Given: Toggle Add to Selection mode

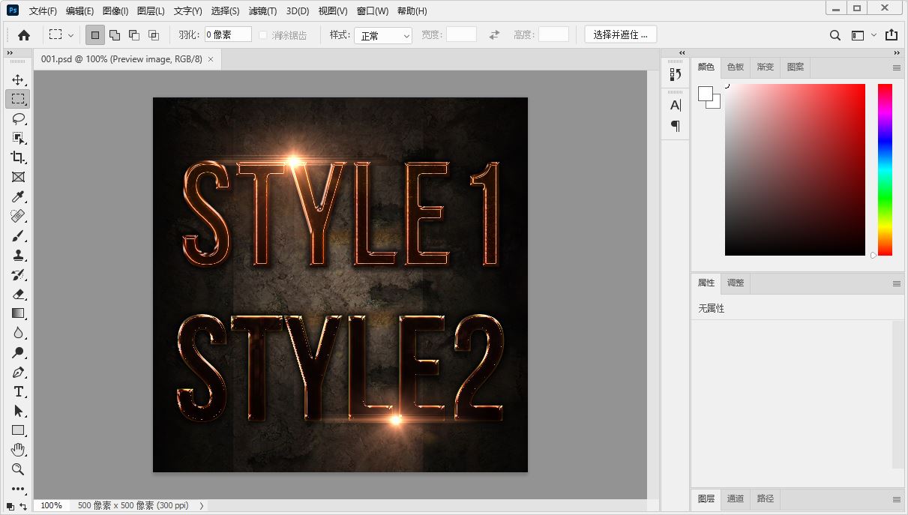Looking at the screenshot, I should (x=115, y=35).
